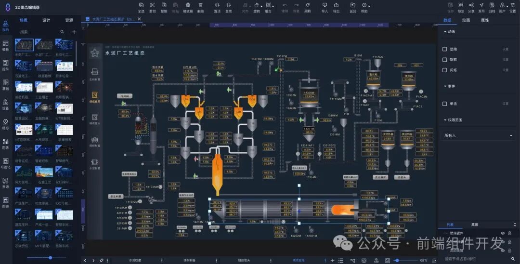Click the 冷风阀 button on canvas
520x264 pixels.
pyautogui.click(x=125, y=96)
